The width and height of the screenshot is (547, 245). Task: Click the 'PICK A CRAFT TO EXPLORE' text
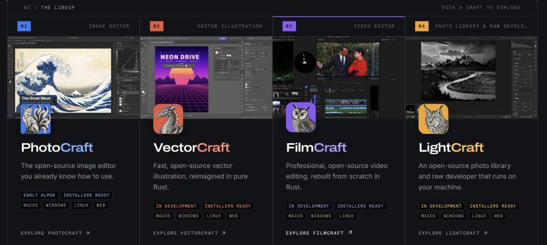[x=481, y=7]
